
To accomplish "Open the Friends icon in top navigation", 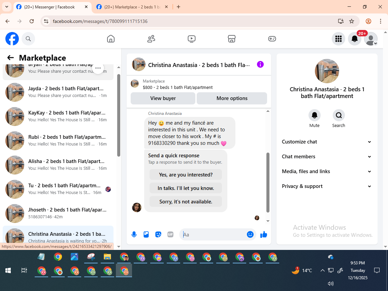I will [x=151, y=39].
